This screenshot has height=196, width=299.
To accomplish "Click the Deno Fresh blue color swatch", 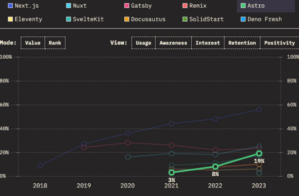I will 243,19.
